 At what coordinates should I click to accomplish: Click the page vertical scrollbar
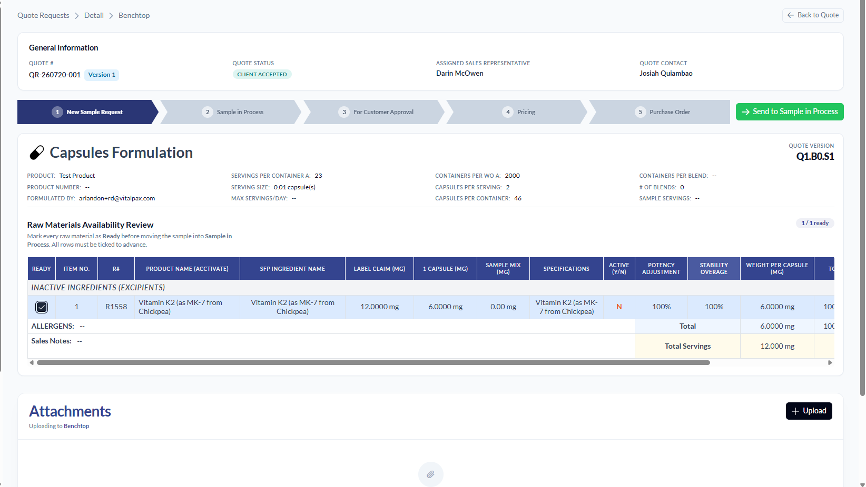pyautogui.click(x=862, y=197)
